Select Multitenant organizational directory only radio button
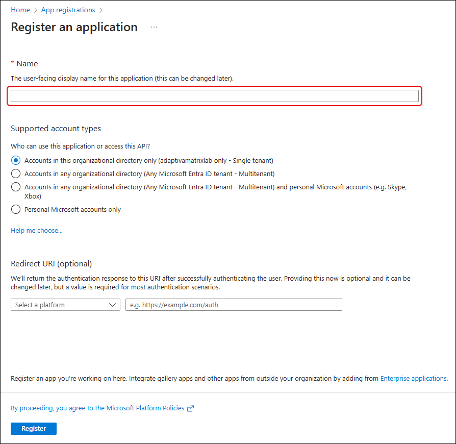Viewport: 456px width, 444px height. tap(16, 174)
